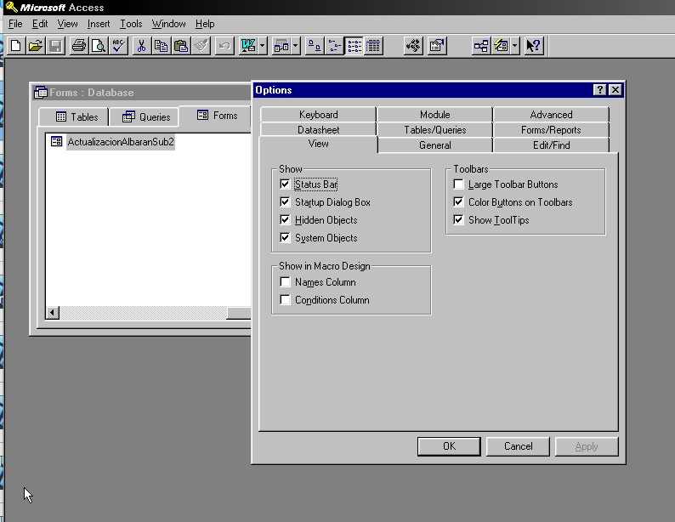Click the Help pointer question icon
This screenshot has height=522, width=675.
(534, 46)
